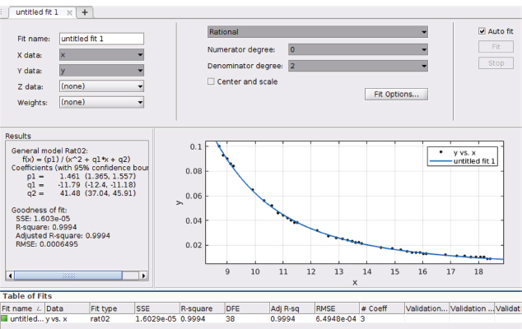Toggle the Auto fit checkbox
Screen dimensions: 522x329
pos(482,31)
